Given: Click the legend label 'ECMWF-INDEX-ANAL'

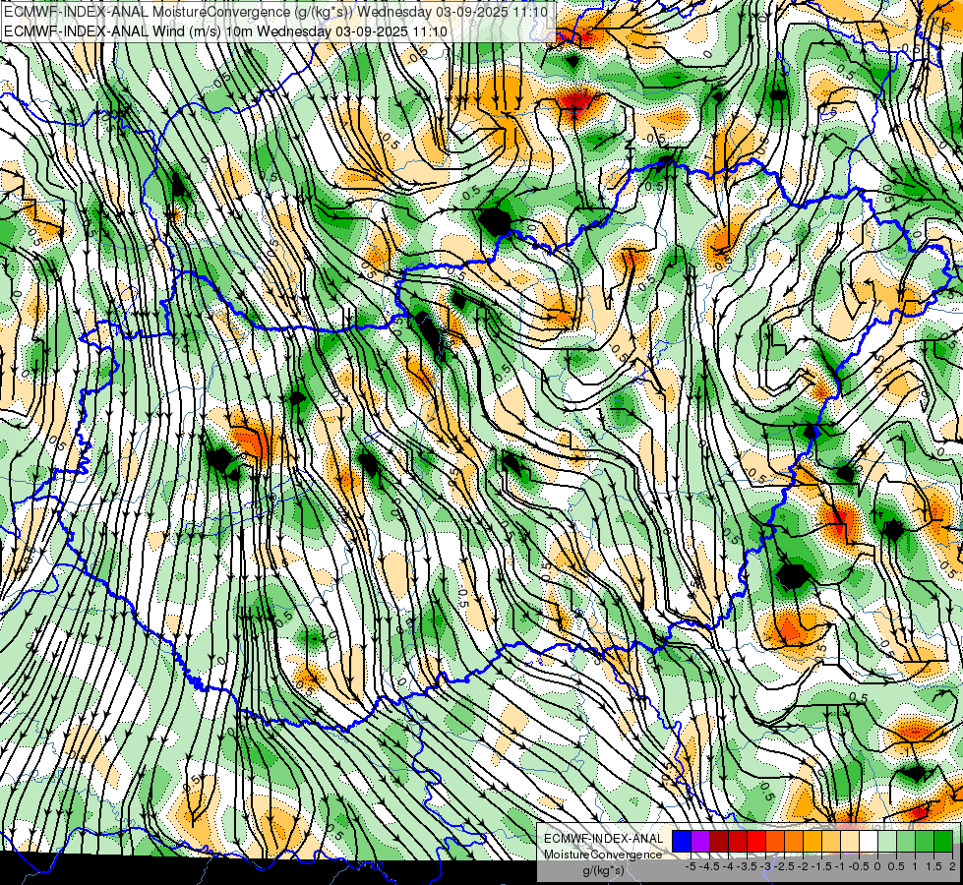Looking at the screenshot, I should [x=603, y=839].
